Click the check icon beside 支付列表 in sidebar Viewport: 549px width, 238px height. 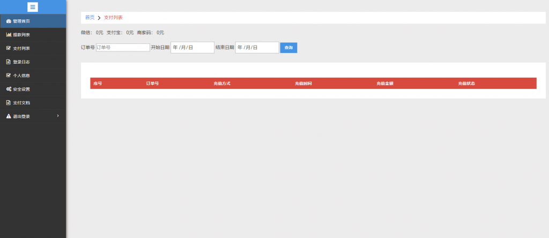(9, 48)
